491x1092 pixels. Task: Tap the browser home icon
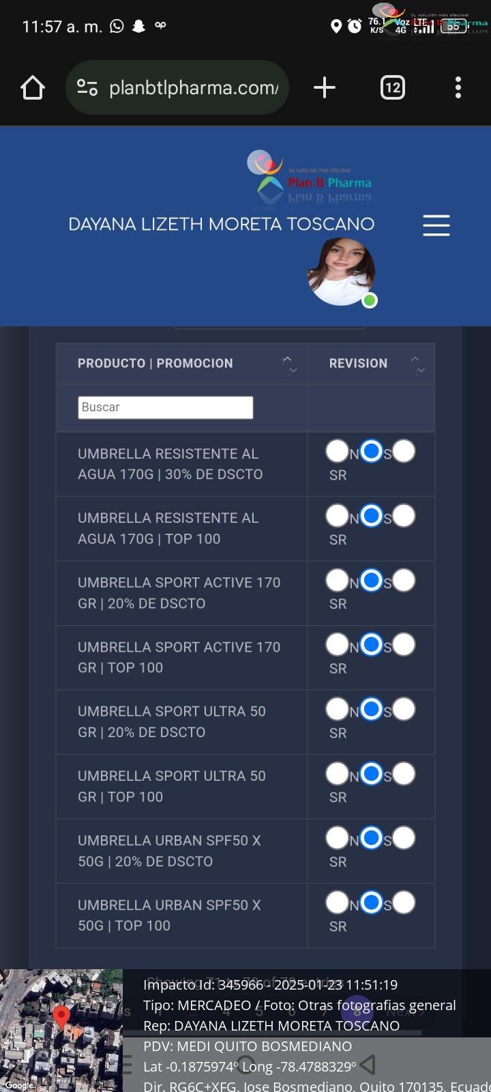coord(33,87)
